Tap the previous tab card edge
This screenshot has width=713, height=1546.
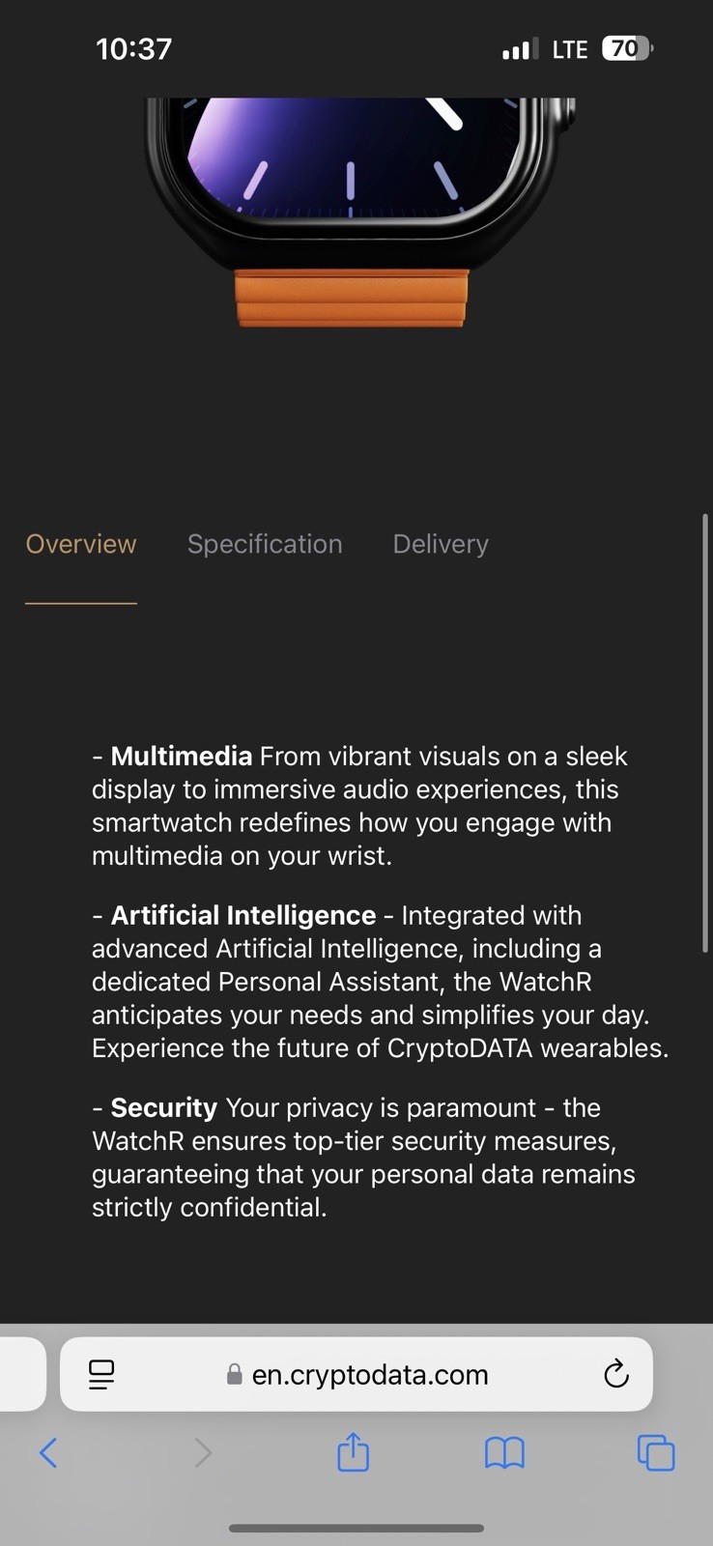click(23, 1374)
